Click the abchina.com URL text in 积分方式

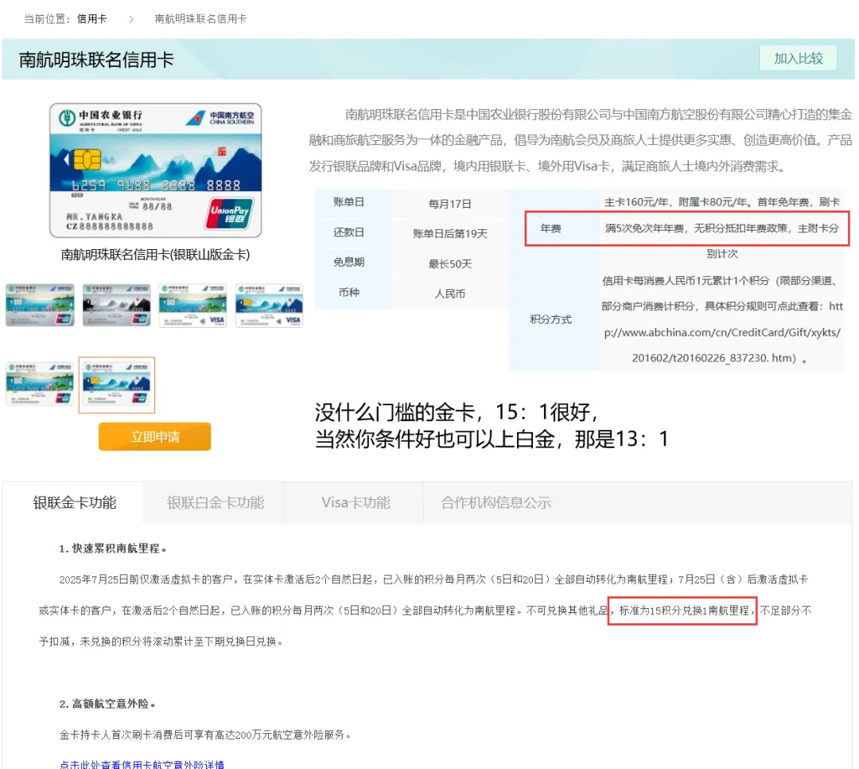click(x=722, y=333)
